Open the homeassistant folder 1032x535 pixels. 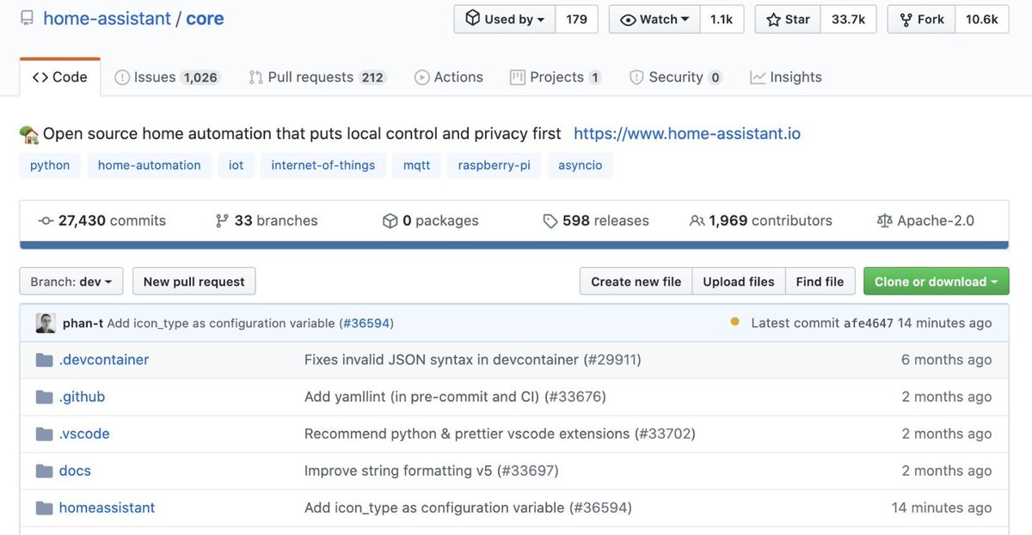[107, 508]
